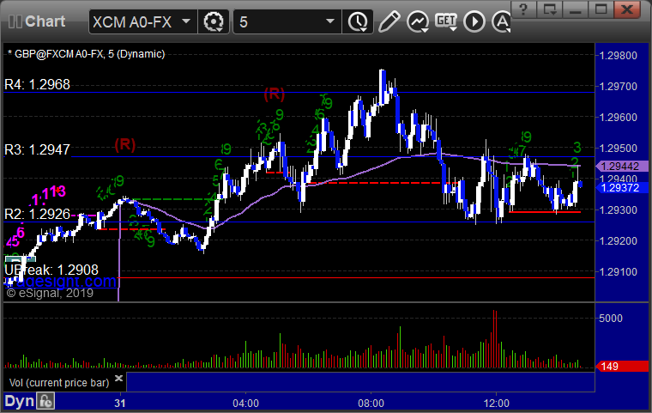Screen dimensions: 652x413
Task: Click the symbol field XCM A0-FX text
Action: click(132, 21)
